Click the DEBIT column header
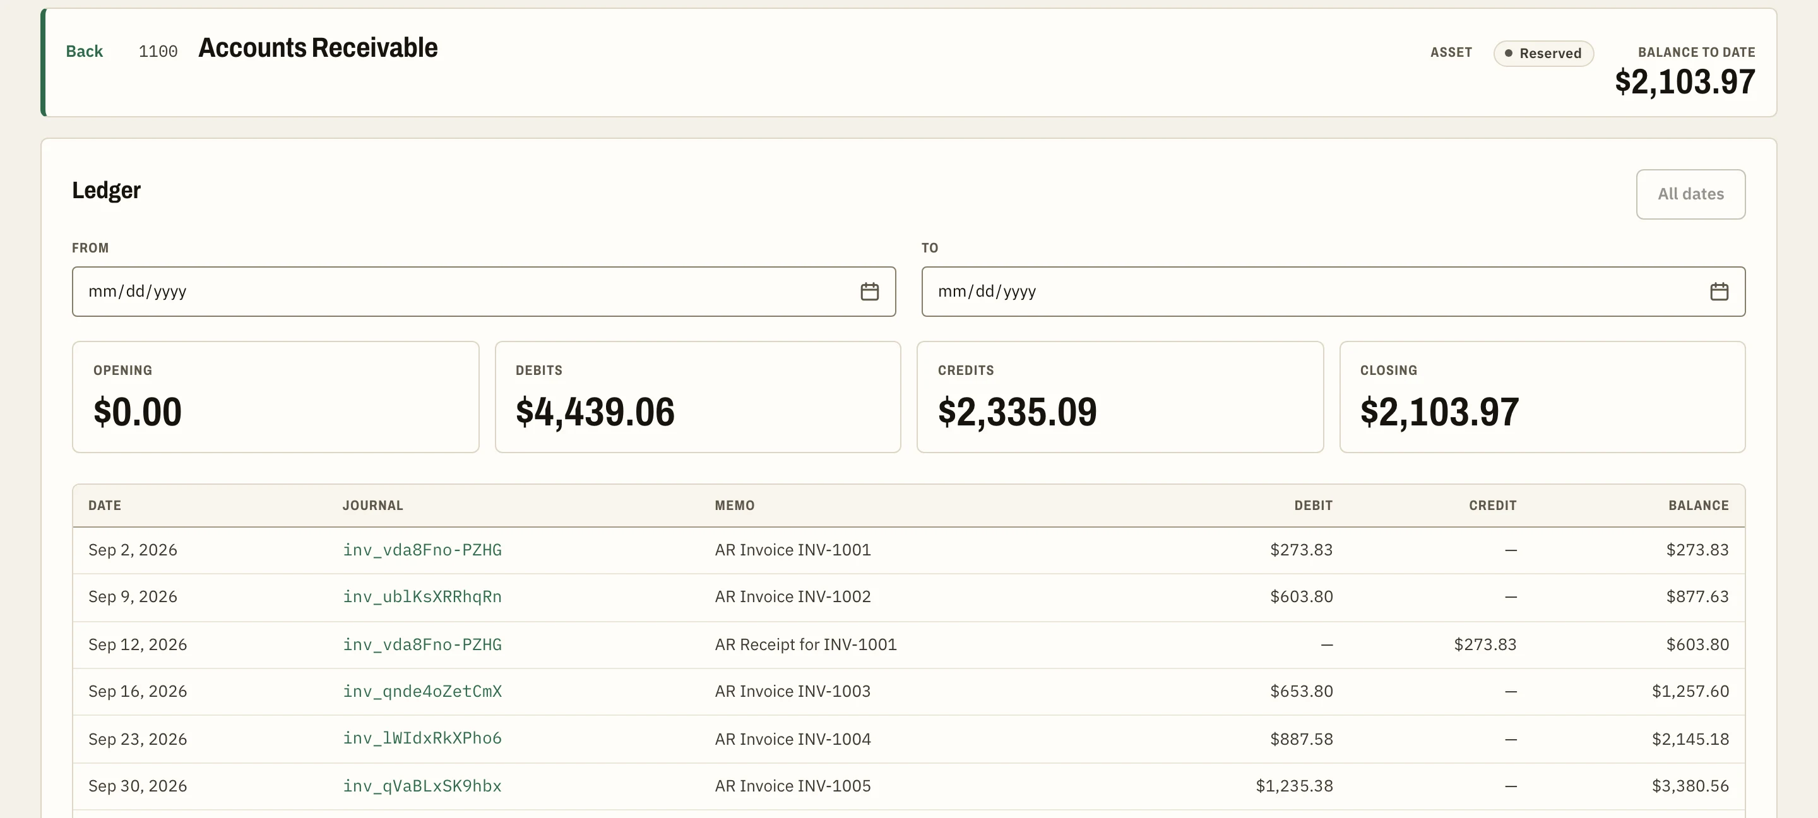Viewport: 1818px width, 818px height. coord(1313,506)
